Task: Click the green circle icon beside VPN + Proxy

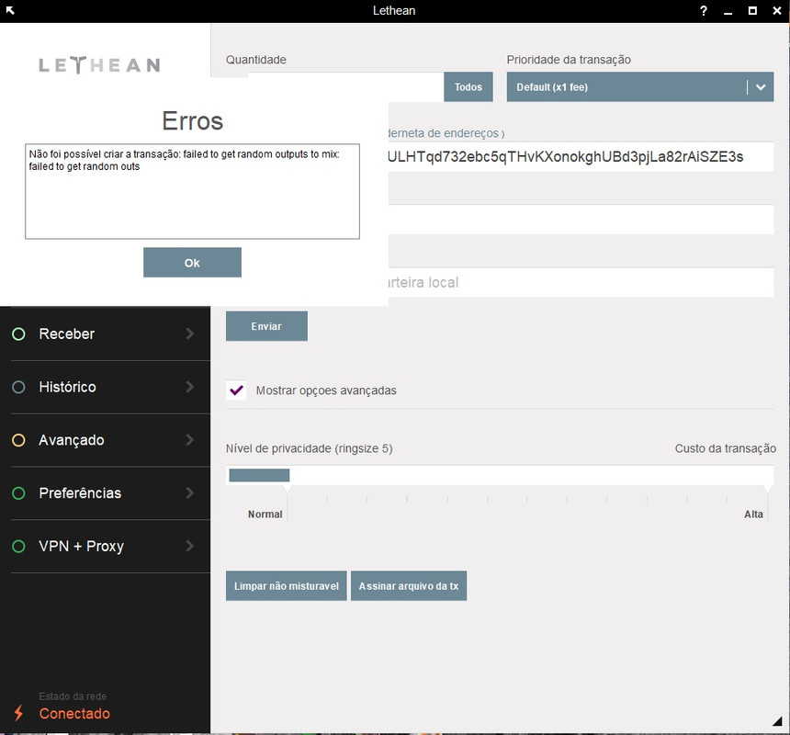Action: (x=18, y=546)
